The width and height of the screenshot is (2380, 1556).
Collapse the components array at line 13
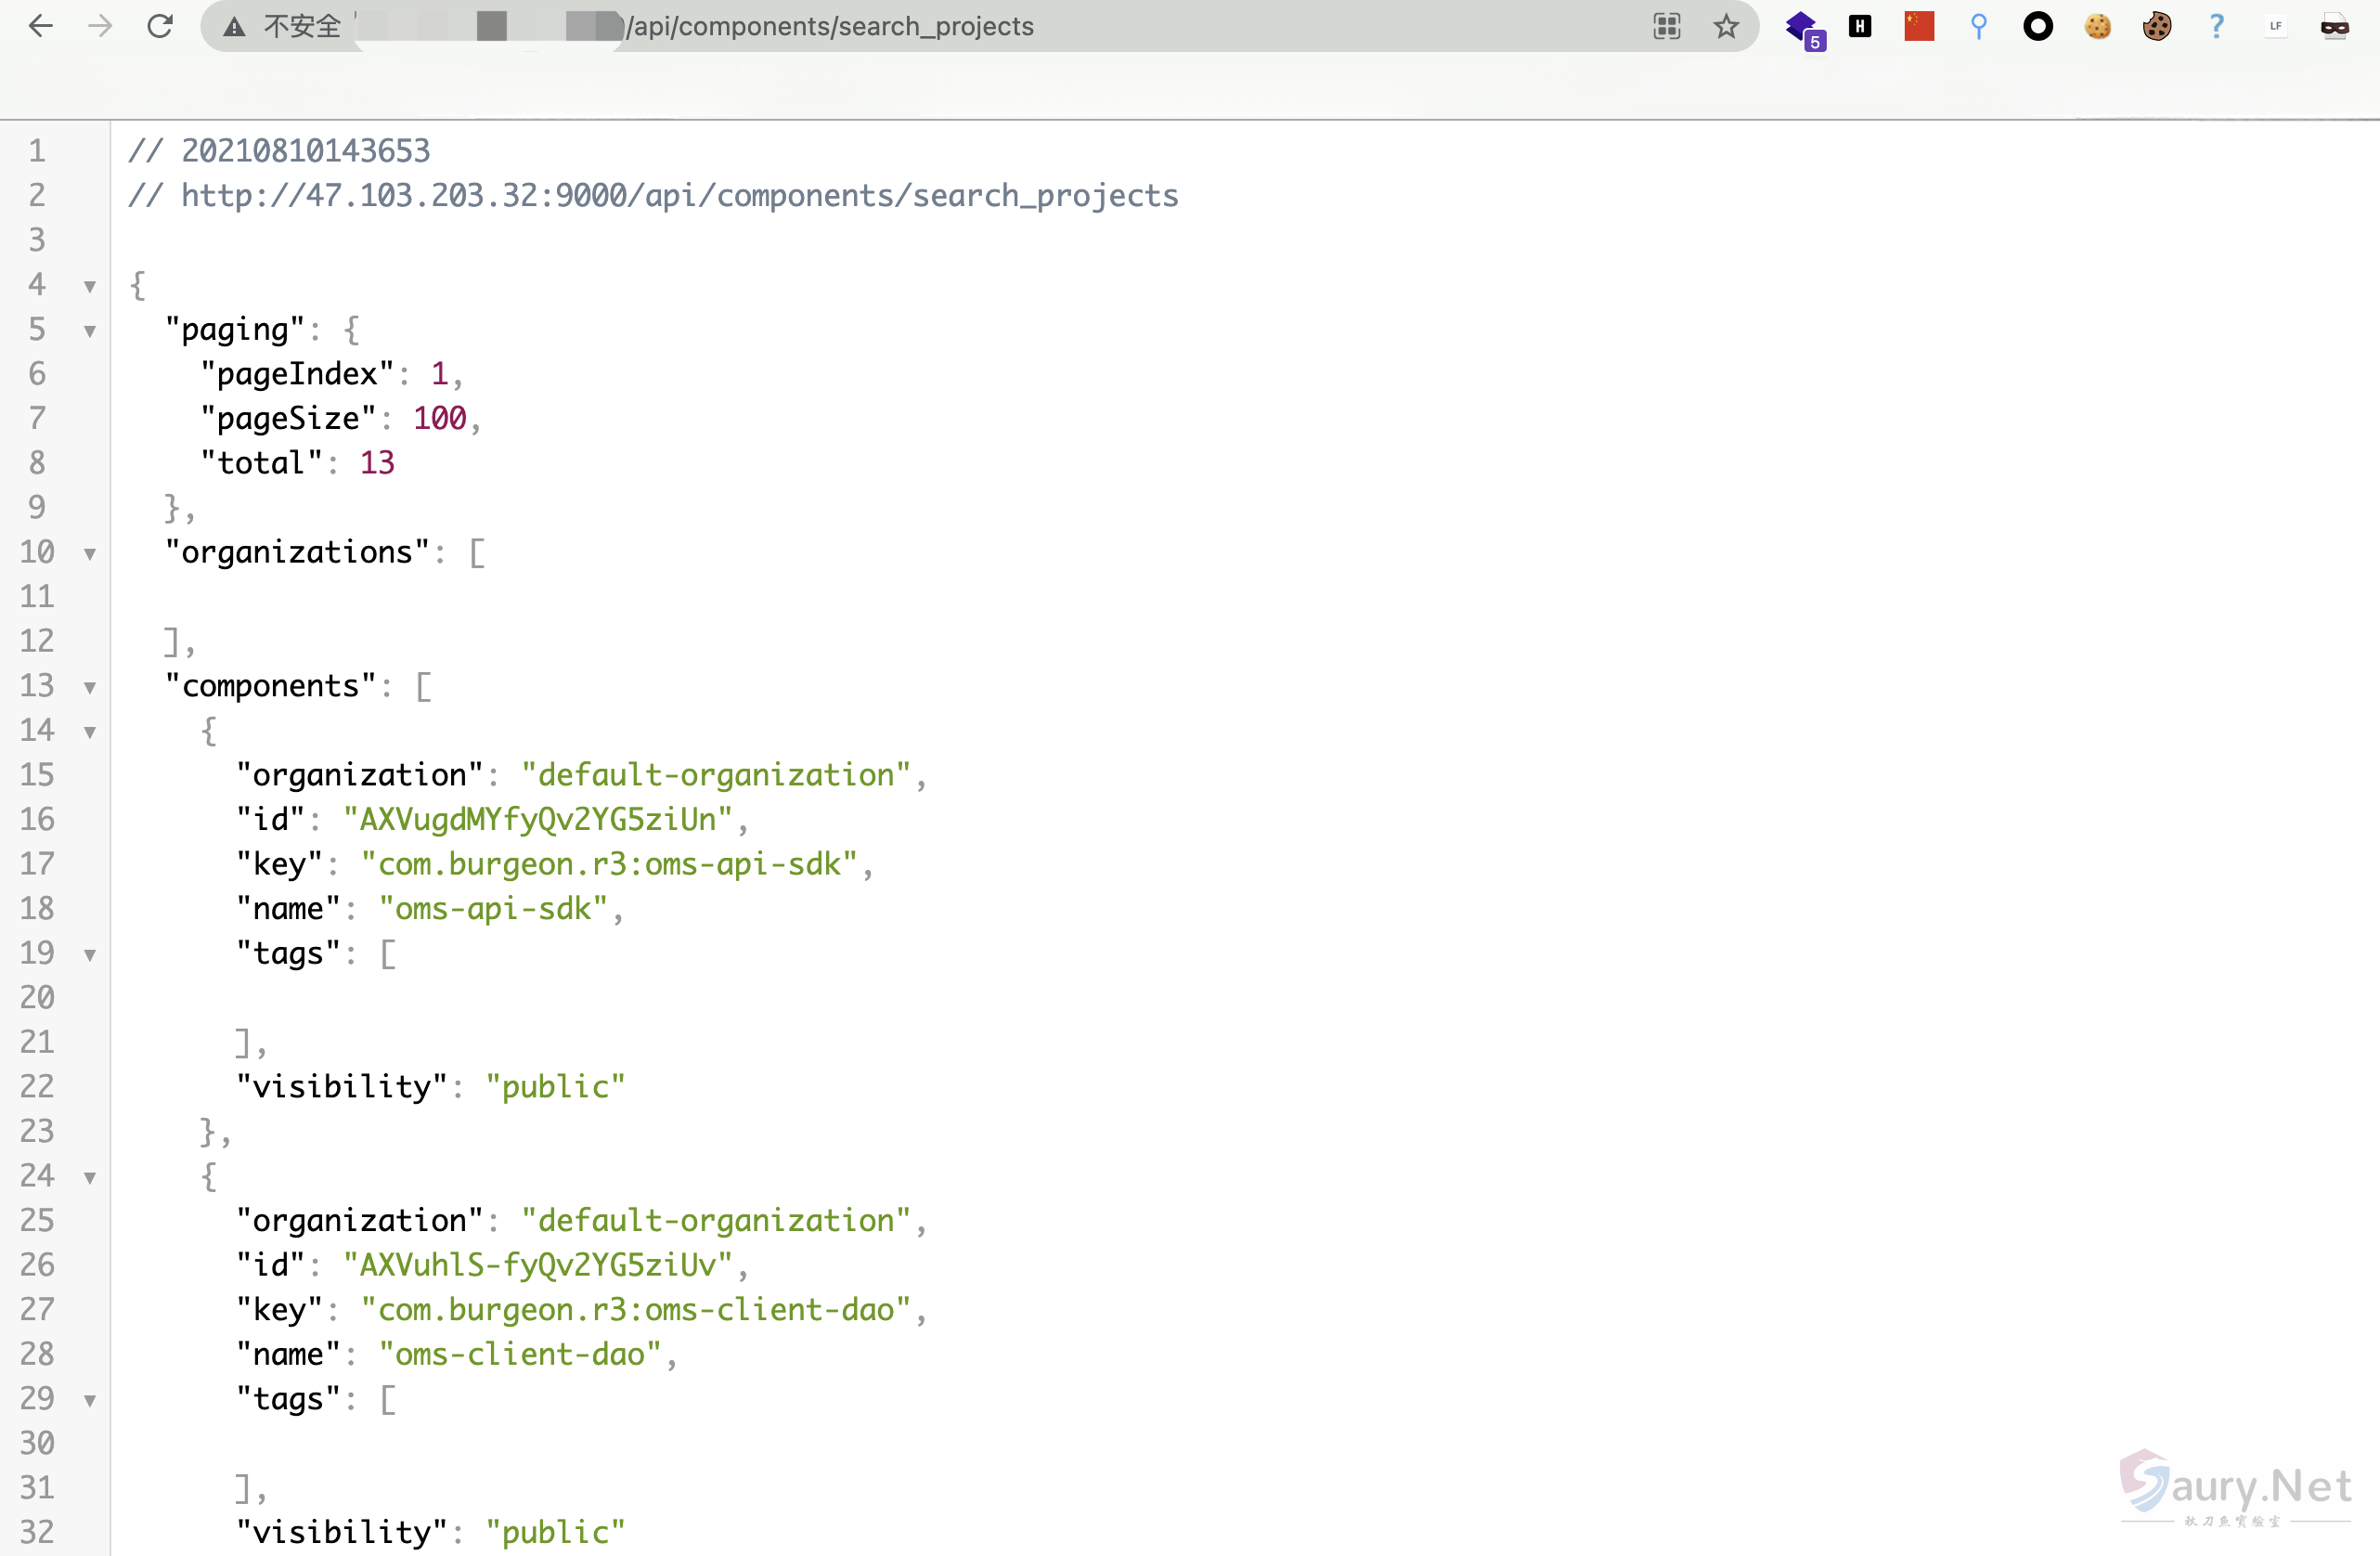(90, 688)
